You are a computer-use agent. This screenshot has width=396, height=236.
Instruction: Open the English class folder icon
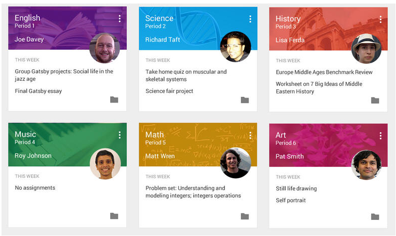click(x=114, y=99)
